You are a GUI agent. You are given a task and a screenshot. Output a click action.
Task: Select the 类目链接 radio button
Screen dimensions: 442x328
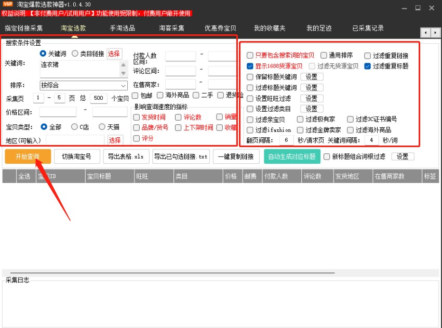(75, 54)
